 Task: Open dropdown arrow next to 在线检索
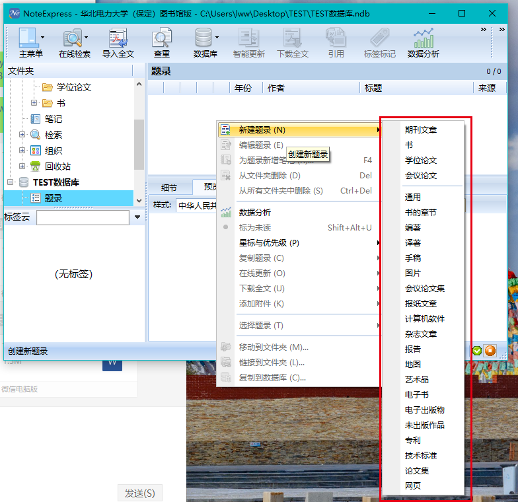click(x=86, y=37)
